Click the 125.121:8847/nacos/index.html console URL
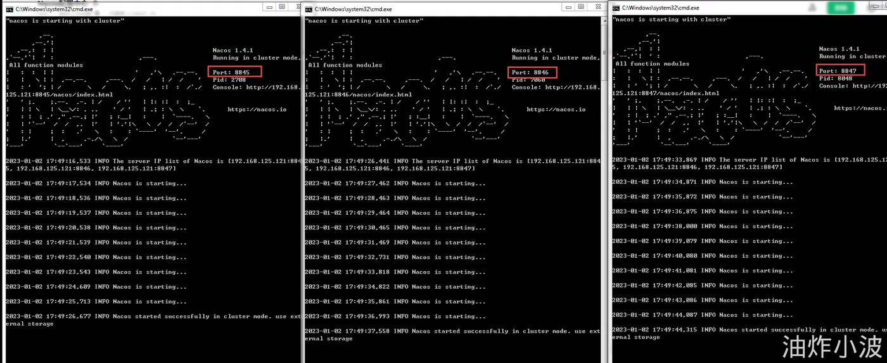 665,93
